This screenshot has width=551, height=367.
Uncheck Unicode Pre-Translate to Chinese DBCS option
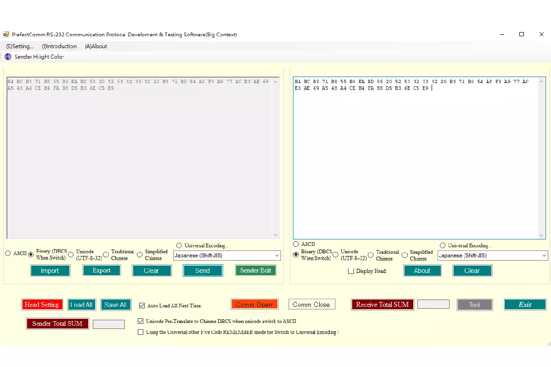[141, 321]
